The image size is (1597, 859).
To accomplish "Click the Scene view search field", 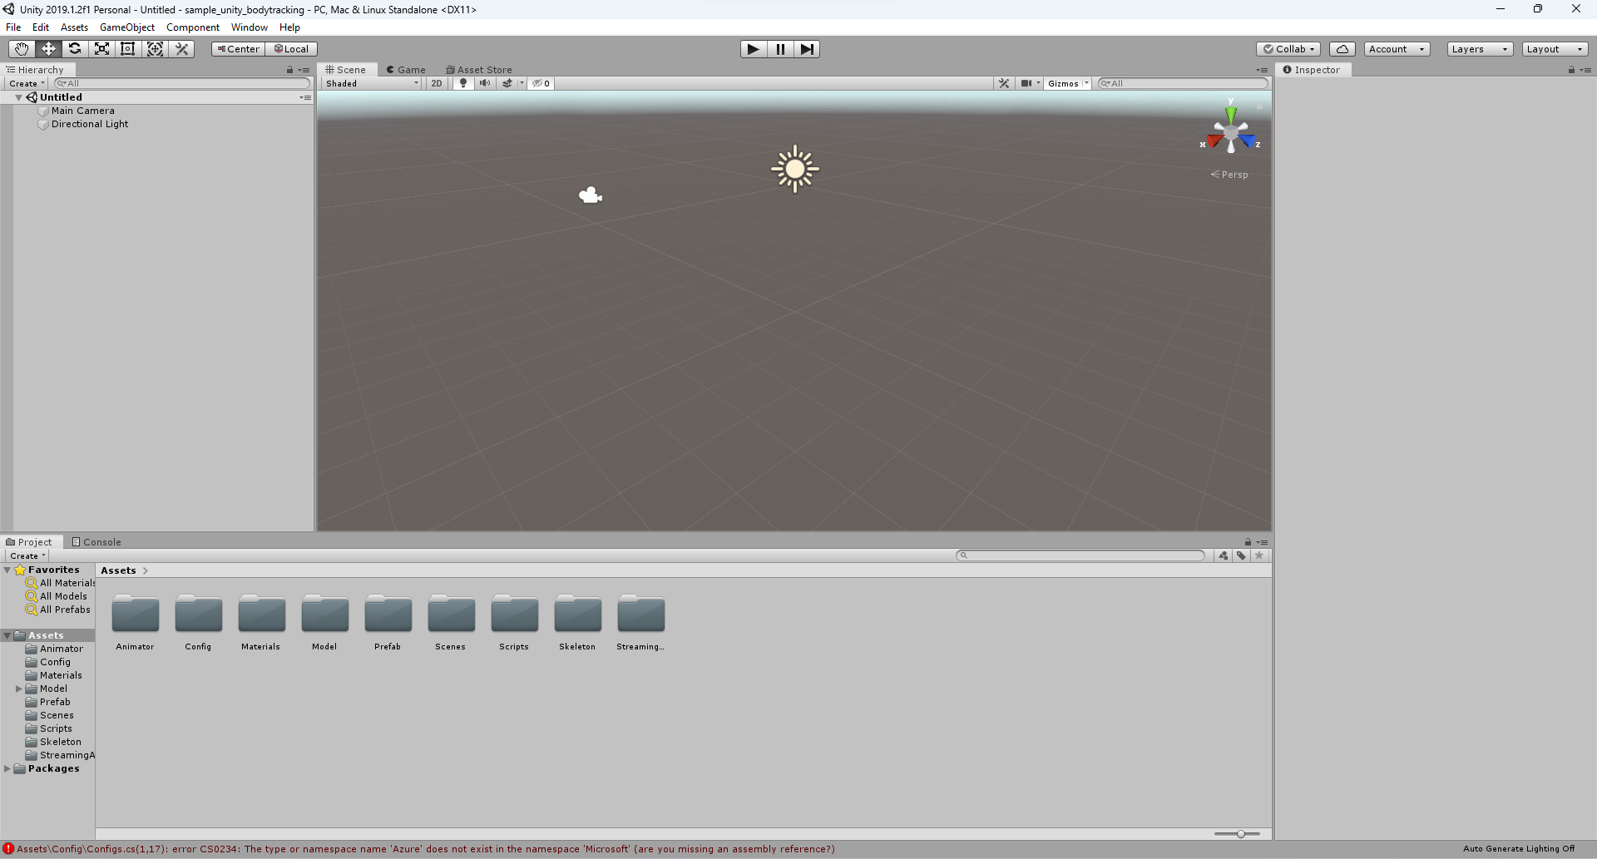I will tap(1183, 83).
